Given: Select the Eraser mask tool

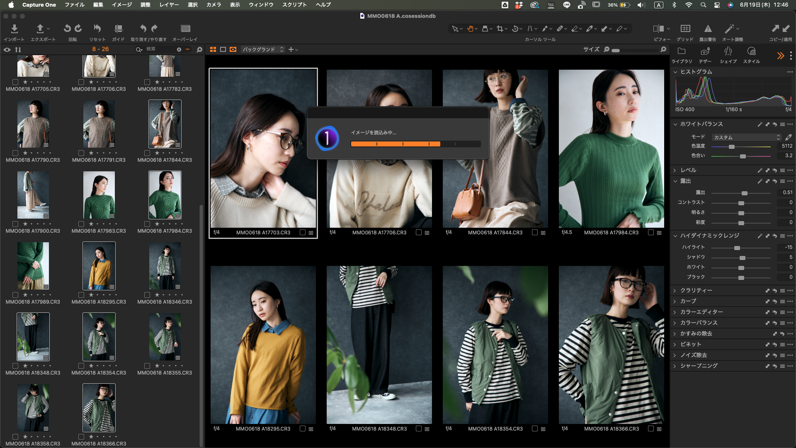Looking at the screenshot, I should tap(575, 29).
